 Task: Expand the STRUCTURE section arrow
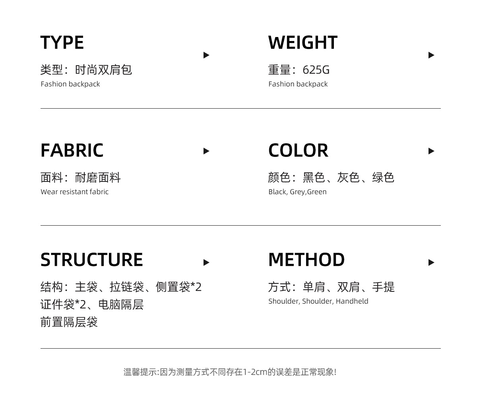coord(206,262)
